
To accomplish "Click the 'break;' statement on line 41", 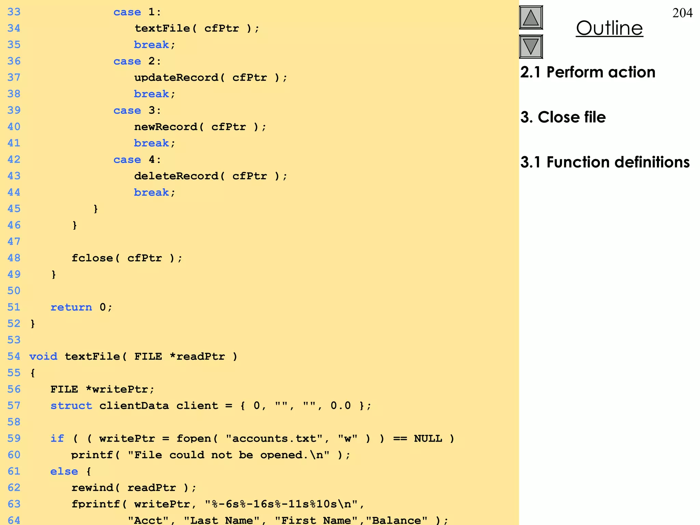I will click(x=154, y=143).
